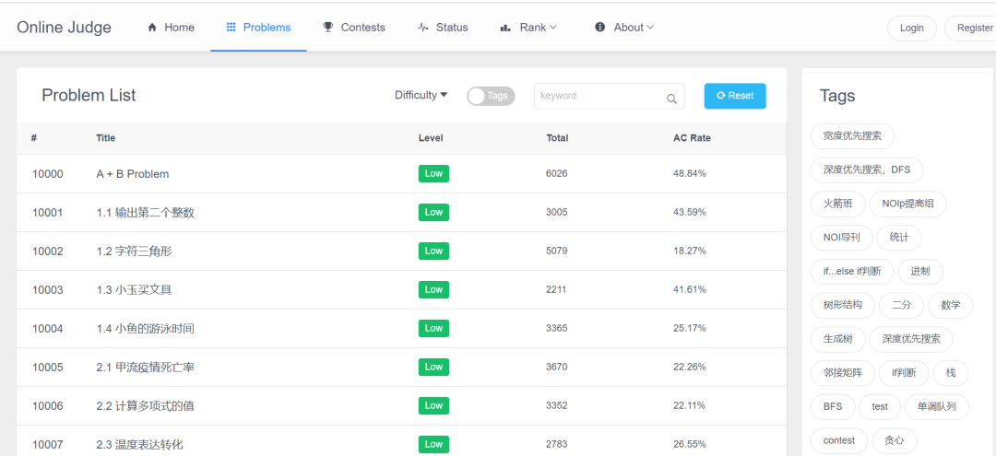Click the trophy icon beside Contests
This screenshot has height=456, width=996.
[x=328, y=28]
